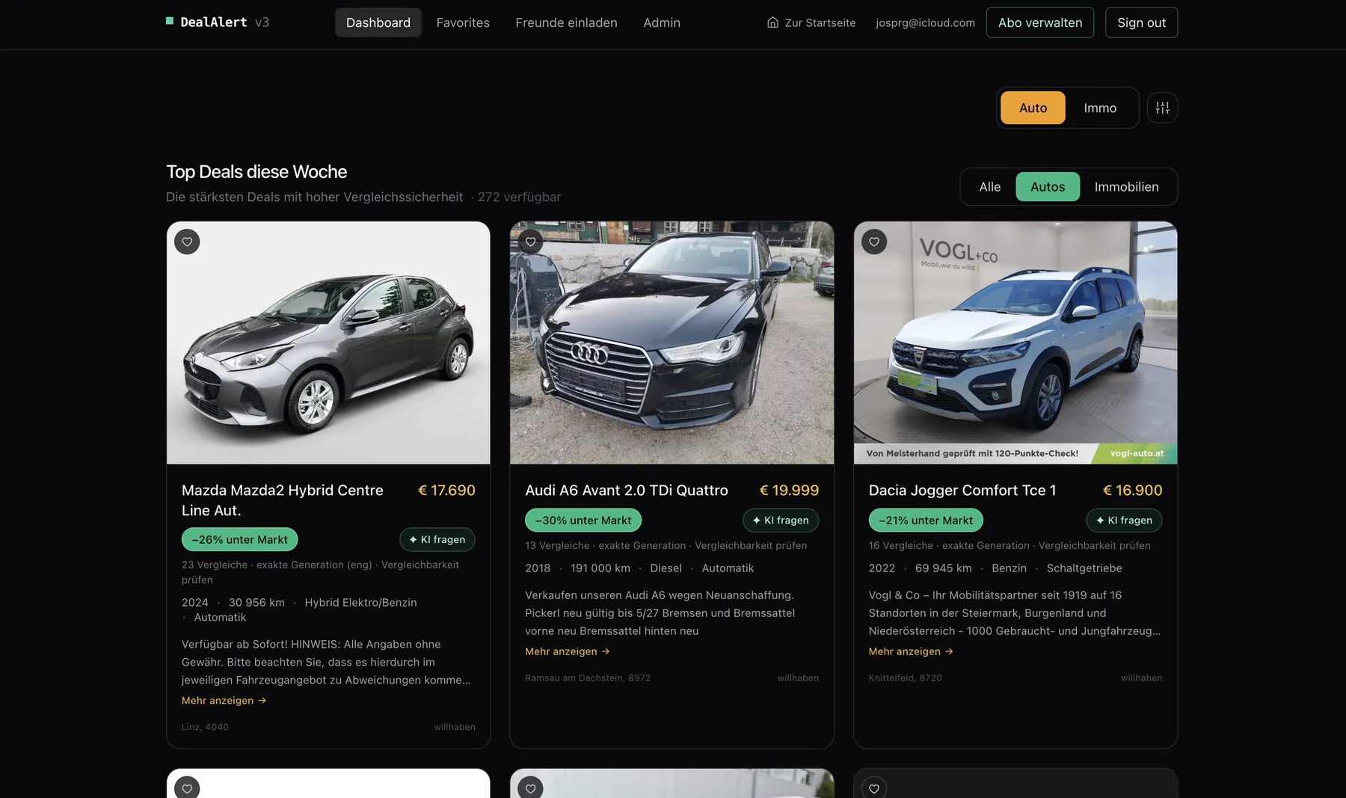Open Freunde einladen page
The image size is (1346, 798).
[x=566, y=22]
